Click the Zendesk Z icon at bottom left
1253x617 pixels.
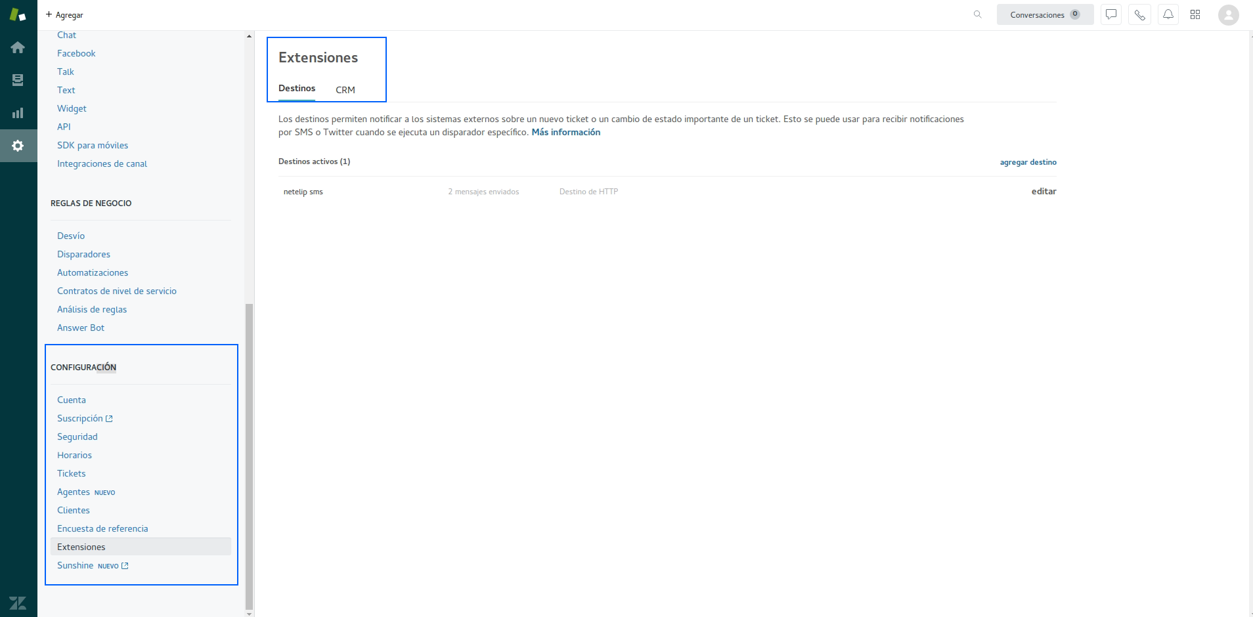coord(18,603)
